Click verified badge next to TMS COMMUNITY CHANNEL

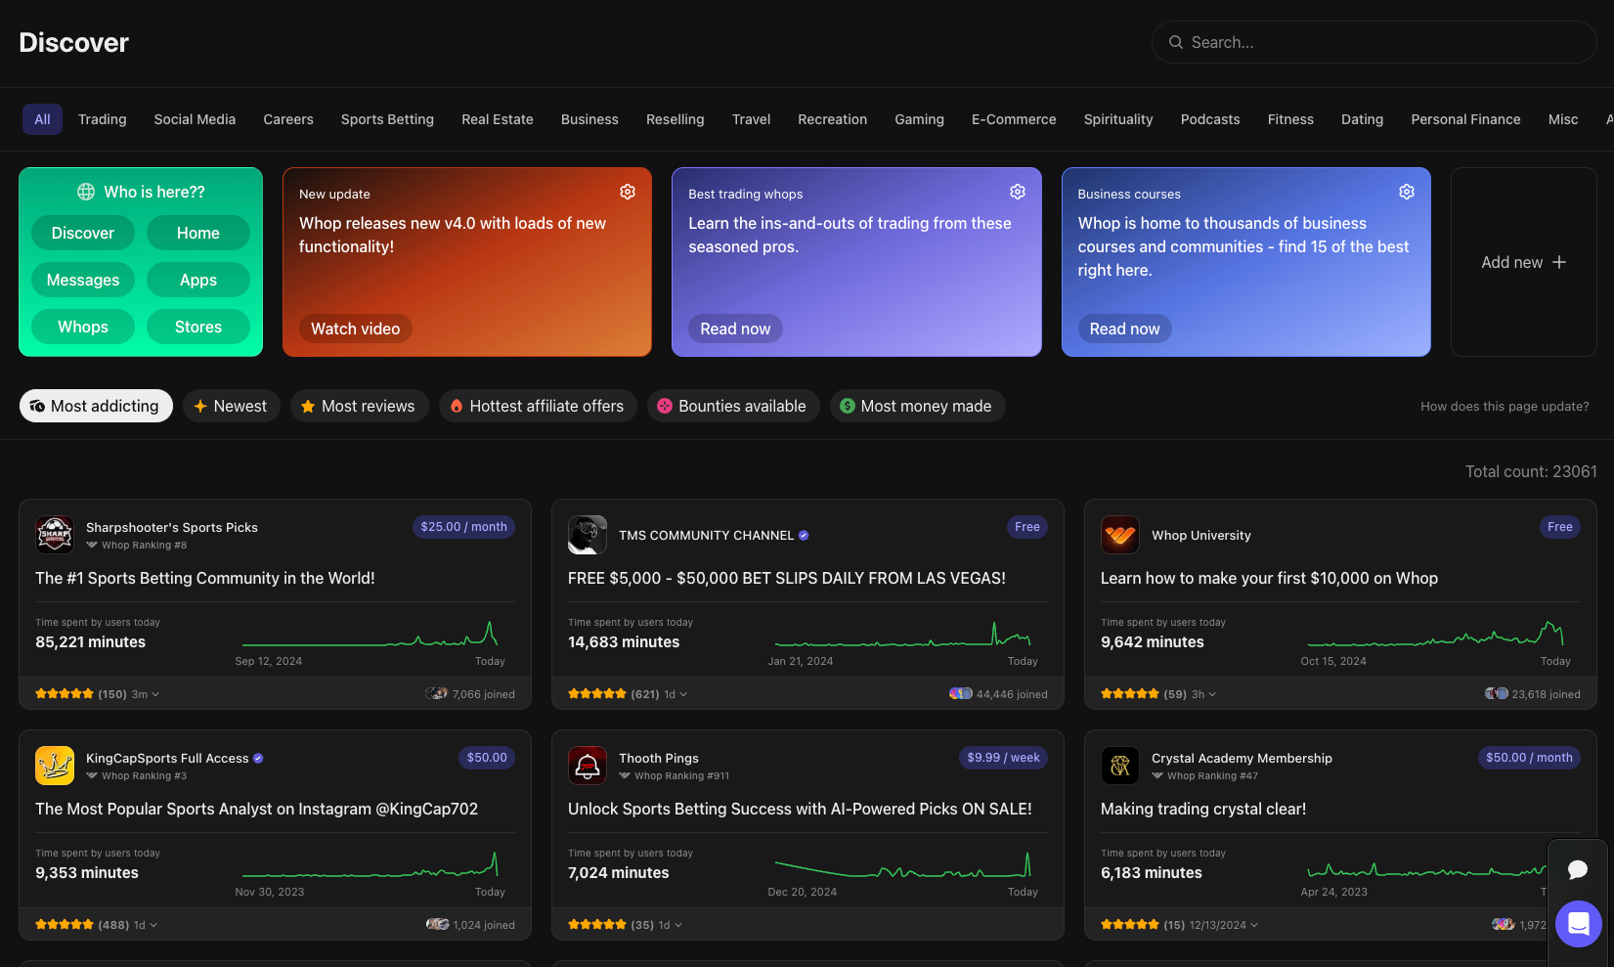point(804,535)
